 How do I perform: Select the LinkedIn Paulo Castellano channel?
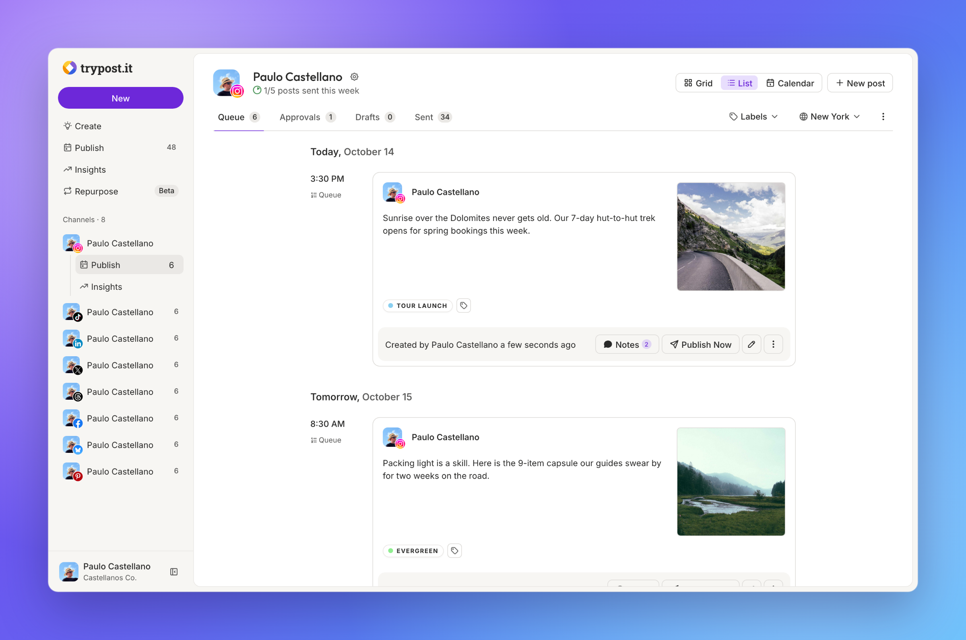121,339
